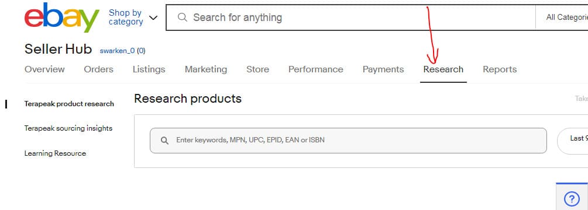588x210 pixels.
Task: Open the swarken_0 user profile link
Action: pos(118,50)
